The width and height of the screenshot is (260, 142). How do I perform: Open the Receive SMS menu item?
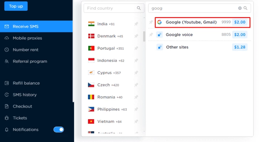[x=36, y=26]
